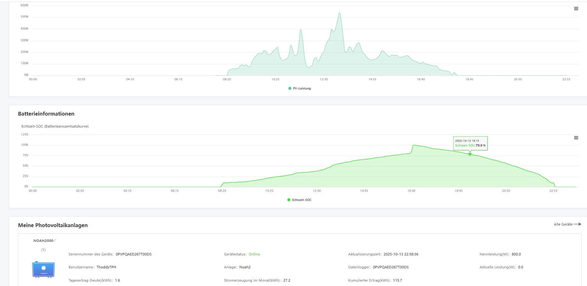The width and height of the screenshot is (587, 286).
Task: Click the Aktualisierungszeit timestamp 2025-10-13 22:58:36
Action: [401, 254]
